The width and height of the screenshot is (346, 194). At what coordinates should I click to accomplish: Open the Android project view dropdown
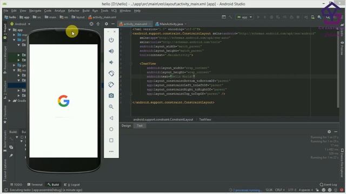point(21,24)
